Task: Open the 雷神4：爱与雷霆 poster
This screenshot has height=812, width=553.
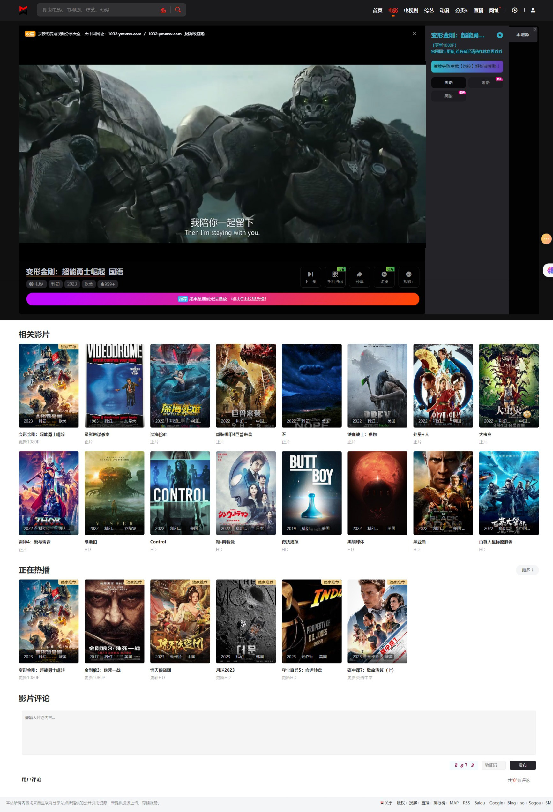Action: pos(49,493)
